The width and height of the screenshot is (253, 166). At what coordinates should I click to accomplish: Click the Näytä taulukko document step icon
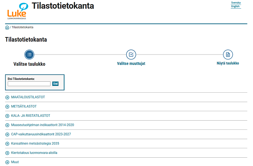228,54
